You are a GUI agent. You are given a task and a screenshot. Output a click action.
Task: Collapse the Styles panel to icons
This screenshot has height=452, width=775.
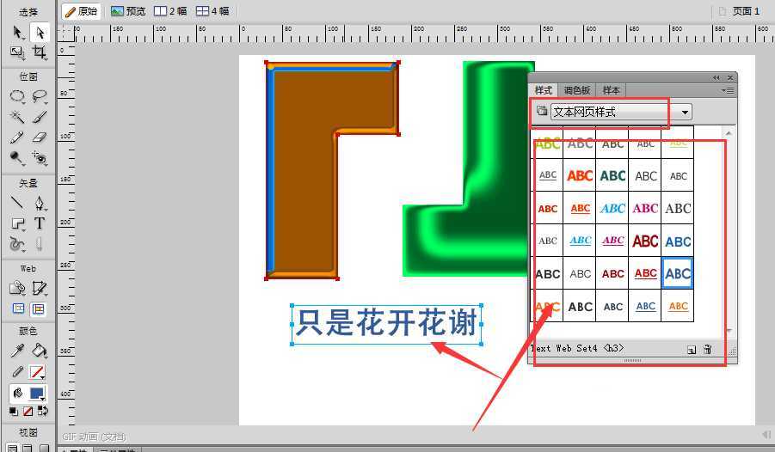pyautogui.click(x=717, y=77)
